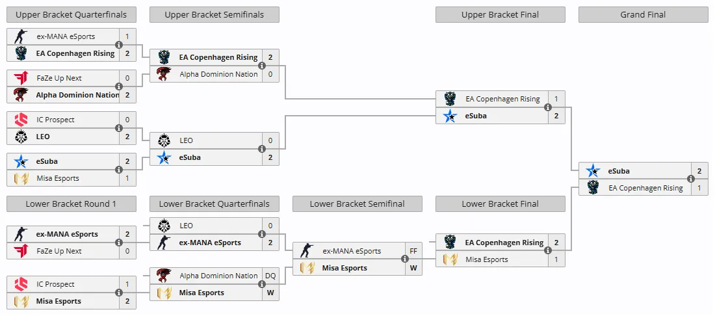Click IC Prospect logo in Lower Bracket Round 1
Viewport: 715px width, 316px height.
(21, 284)
